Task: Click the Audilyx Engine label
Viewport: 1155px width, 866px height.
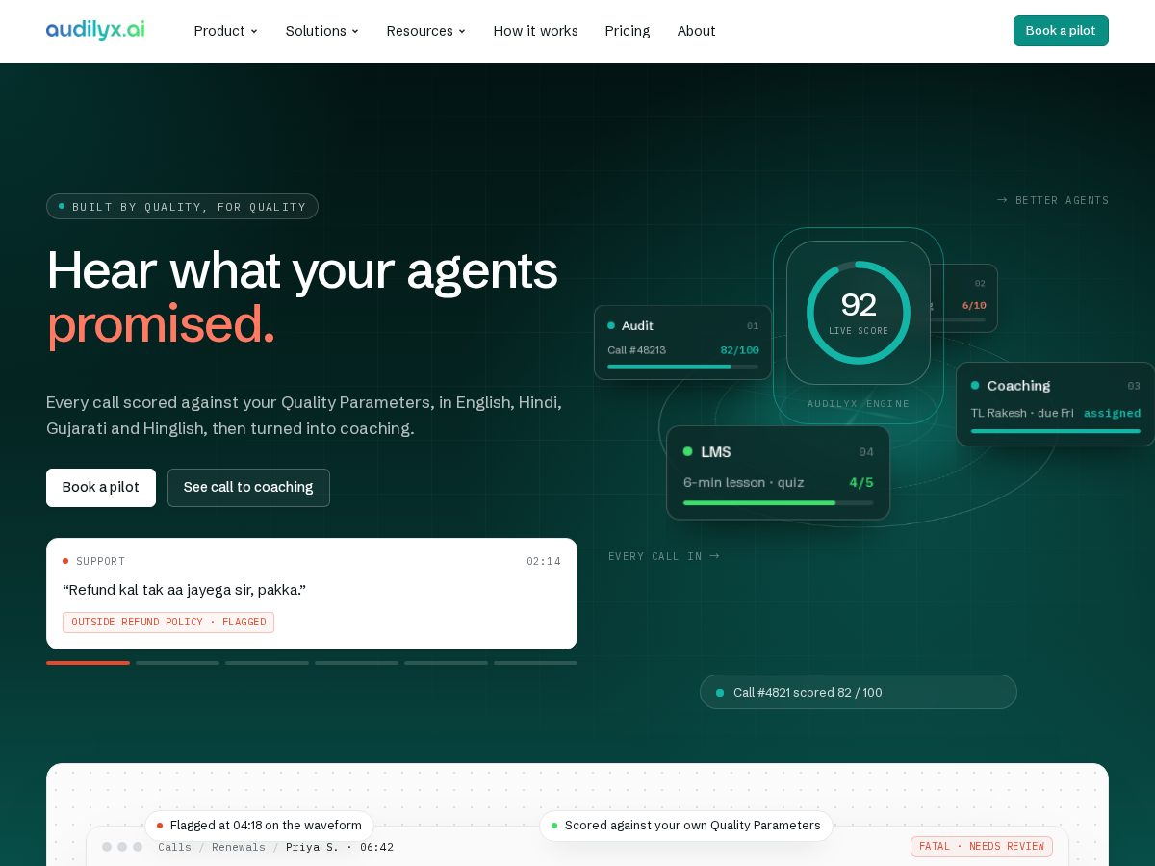Action: 859,404
